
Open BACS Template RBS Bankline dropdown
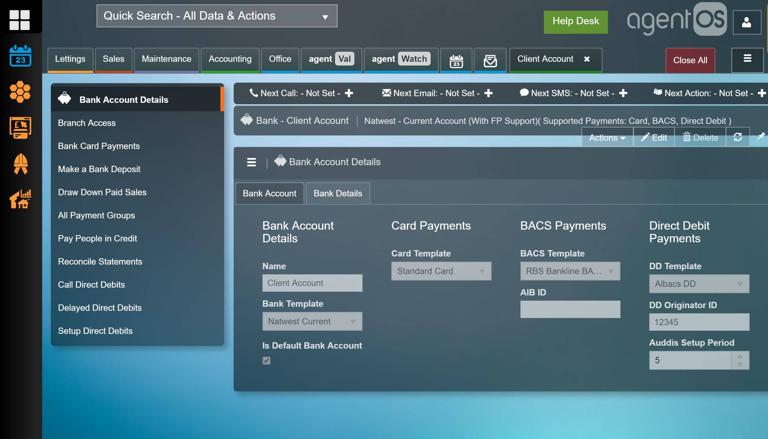click(570, 271)
